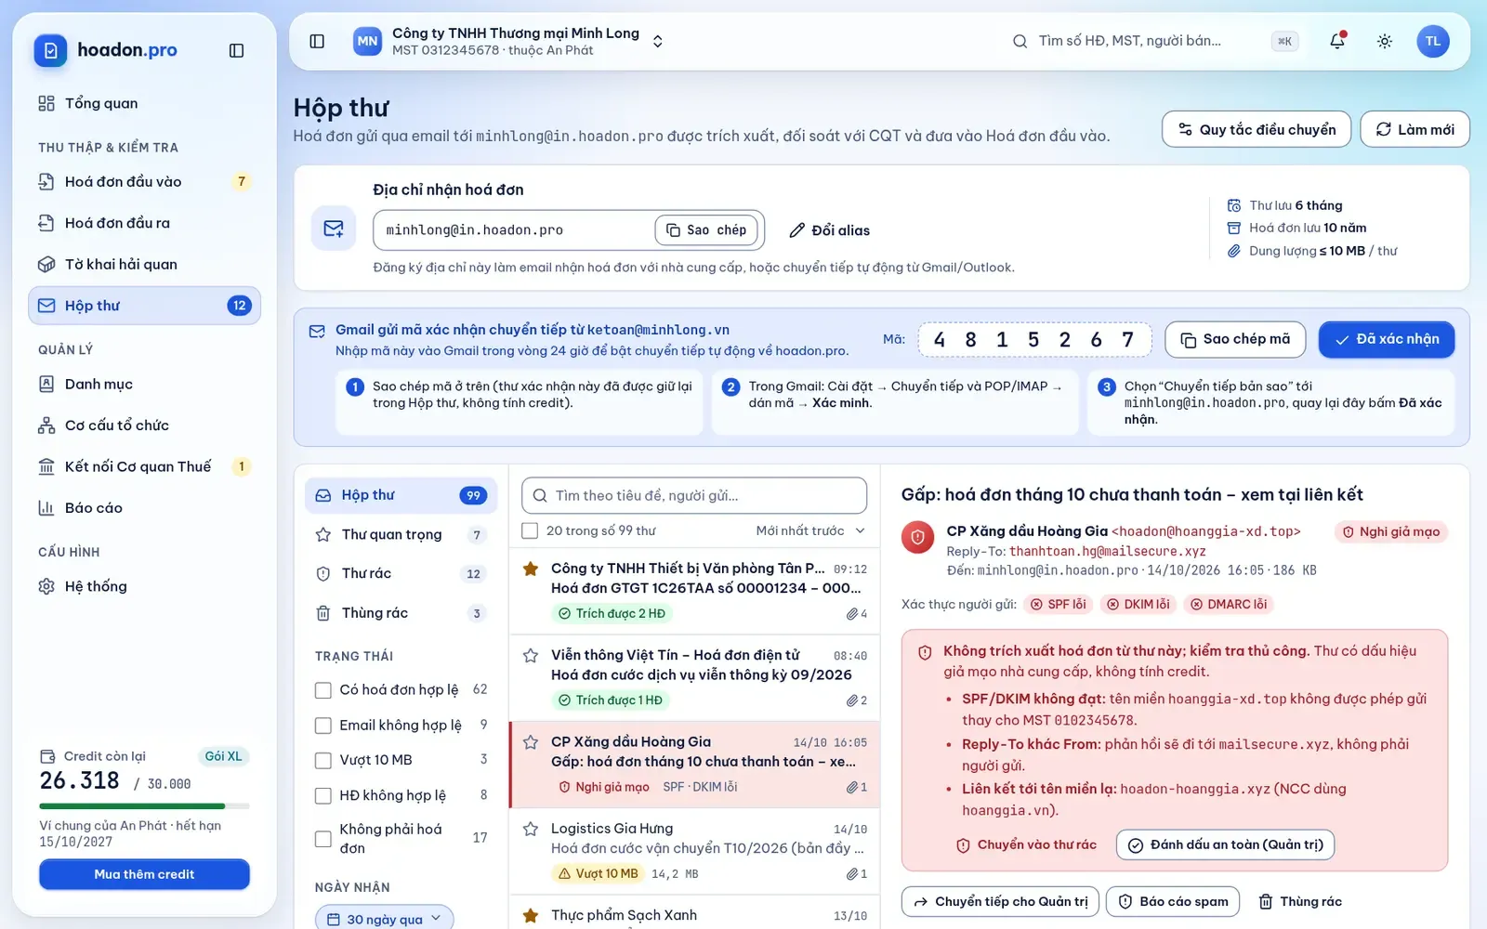Open the TL user avatar menu
The image size is (1487, 929).
click(1433, 41)
